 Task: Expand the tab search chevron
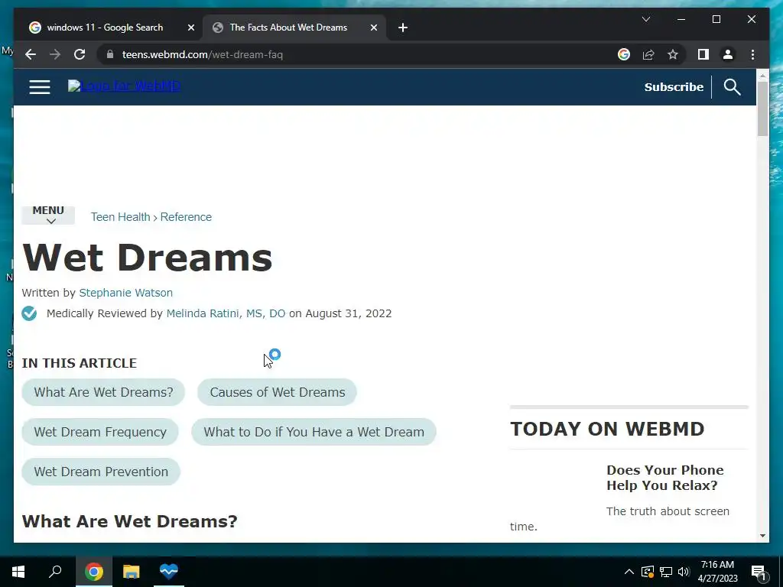(x=645, y=19)
